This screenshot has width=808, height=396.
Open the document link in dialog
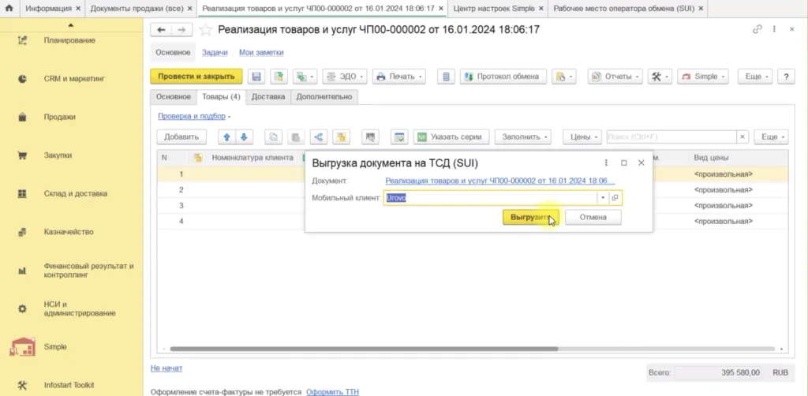click(x=499, y=181)
